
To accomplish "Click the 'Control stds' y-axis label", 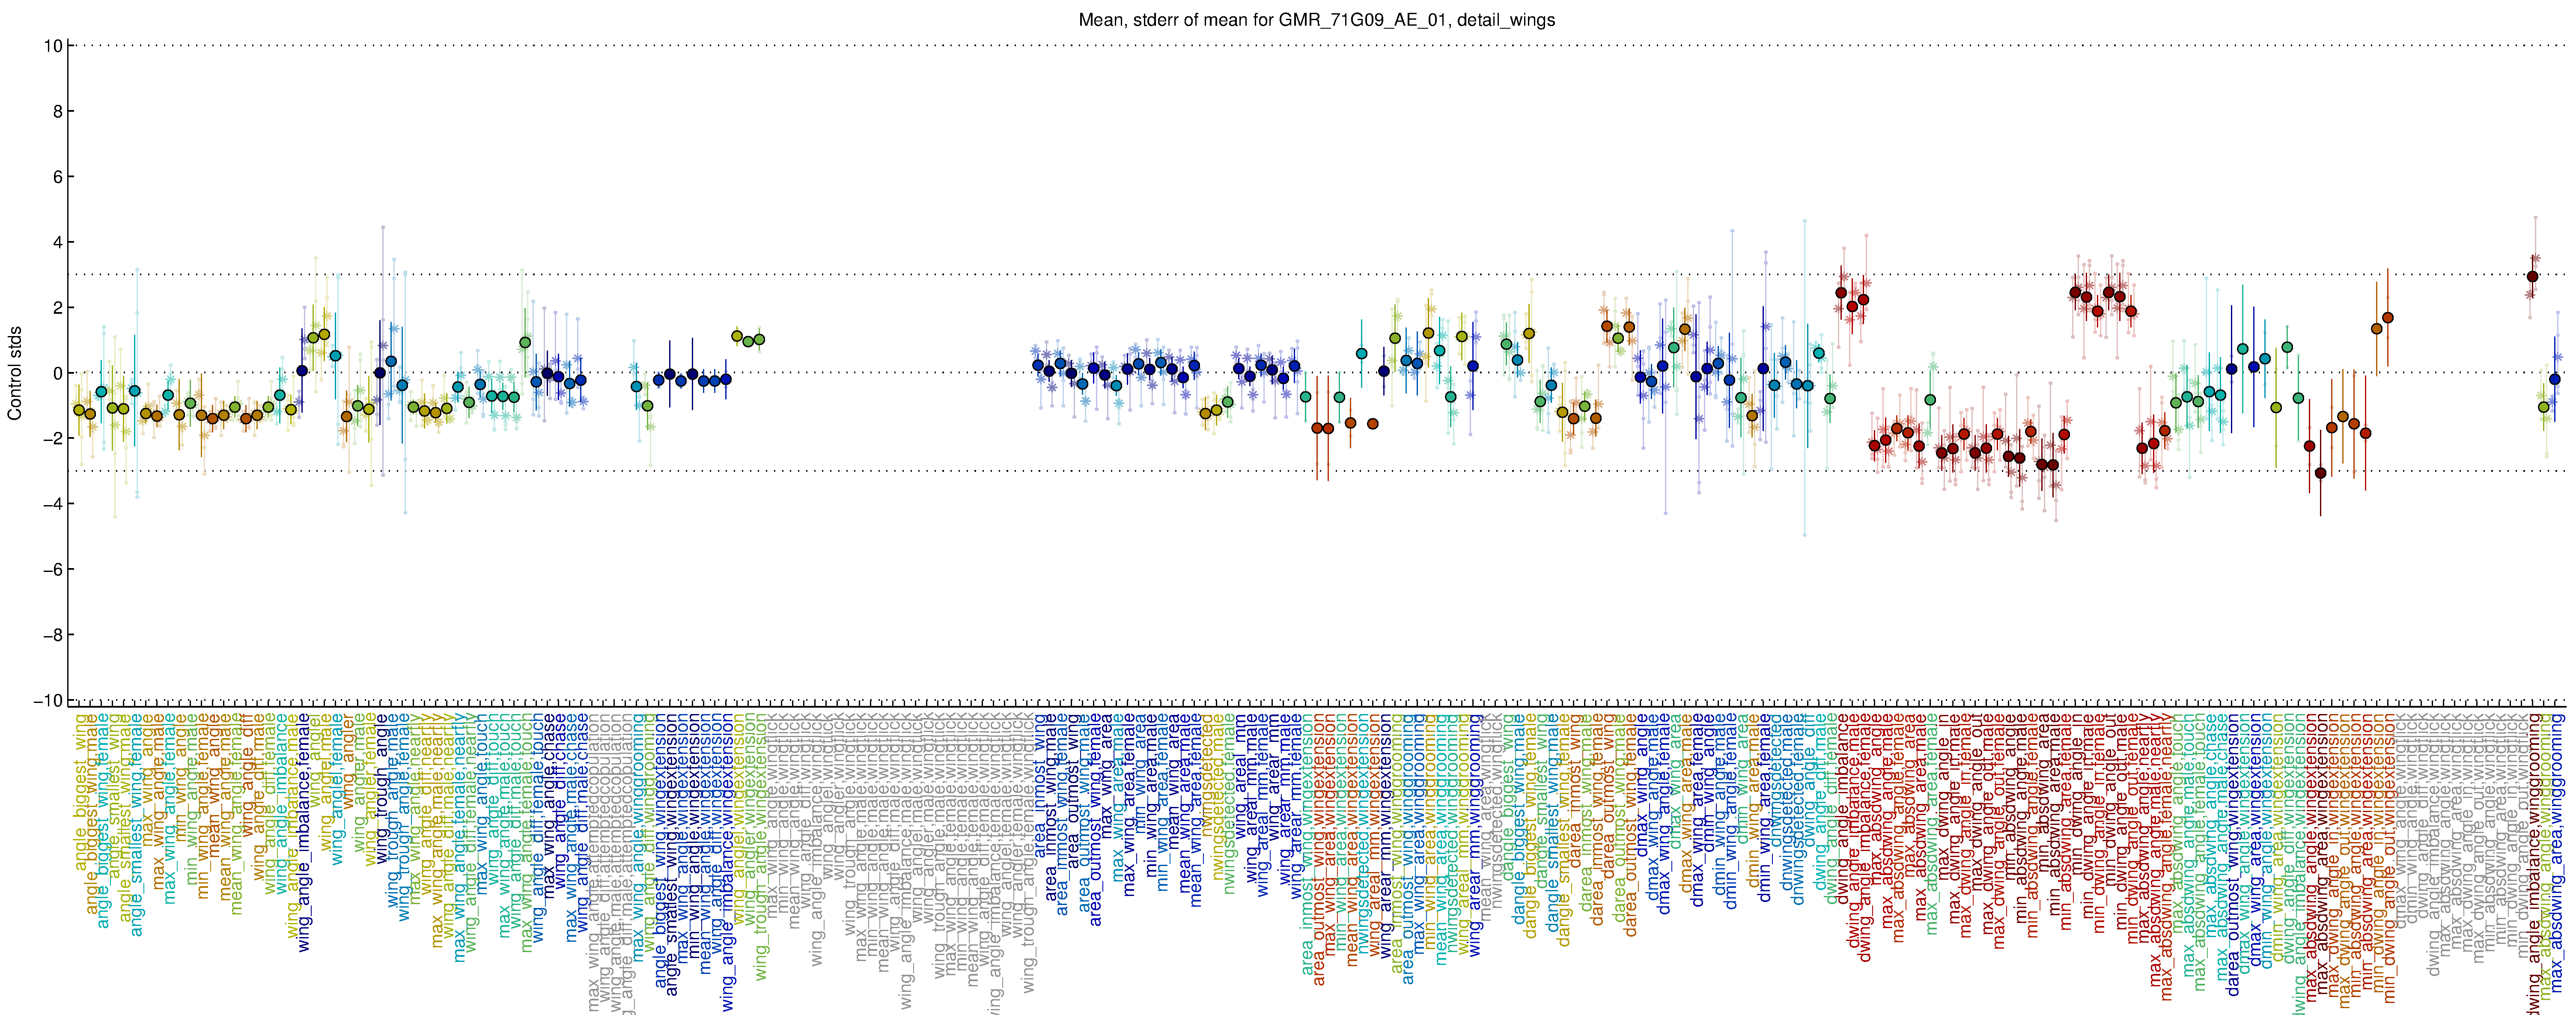I will click(15, 373).
